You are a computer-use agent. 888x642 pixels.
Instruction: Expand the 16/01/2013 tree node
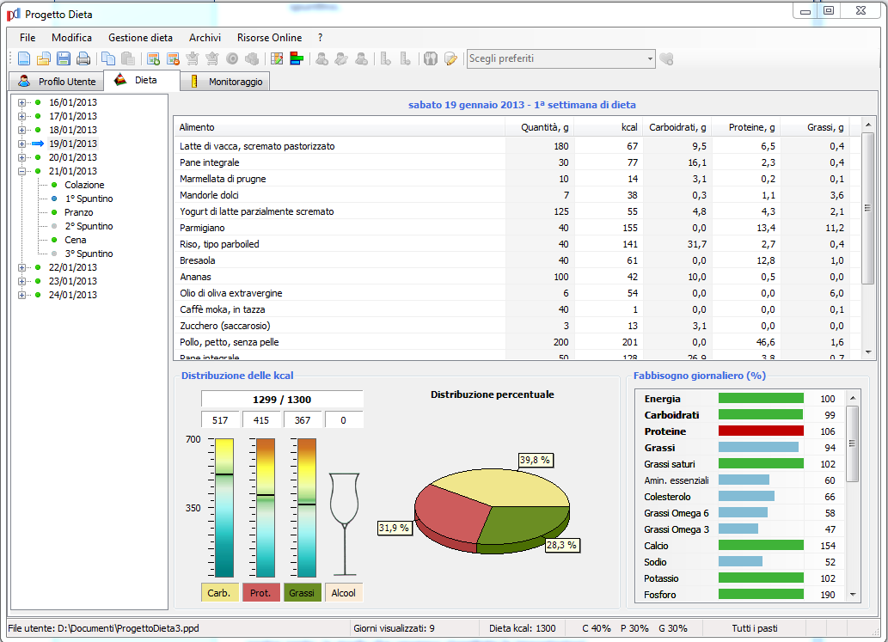pyautogui.click(x=20, y=102)
